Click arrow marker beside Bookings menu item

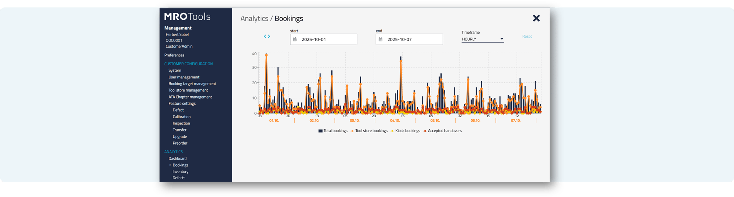pyautogui.click(x=170, y=165)
